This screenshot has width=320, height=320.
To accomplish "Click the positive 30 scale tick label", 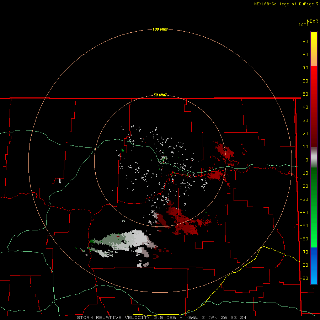I will point(305,121).
